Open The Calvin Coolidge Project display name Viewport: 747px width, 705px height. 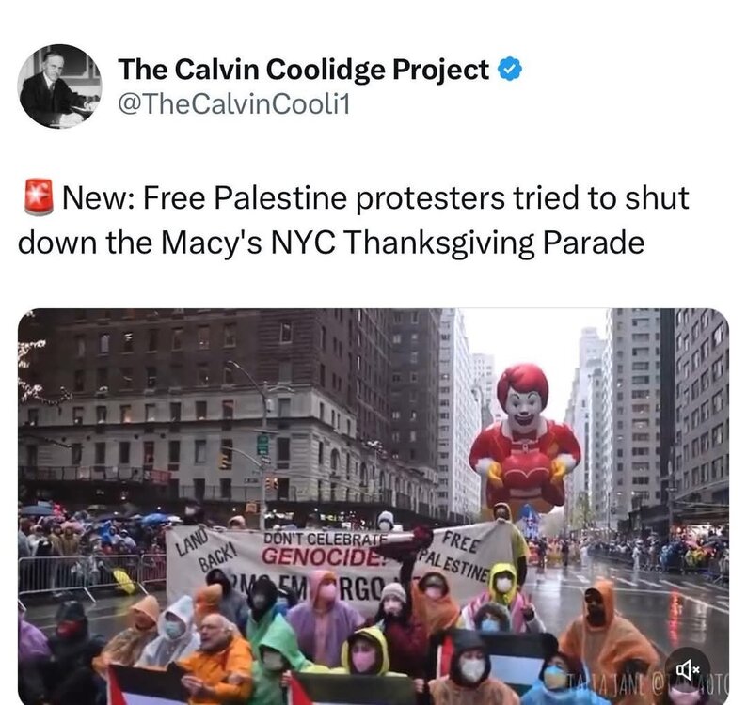tap(304, 70)
